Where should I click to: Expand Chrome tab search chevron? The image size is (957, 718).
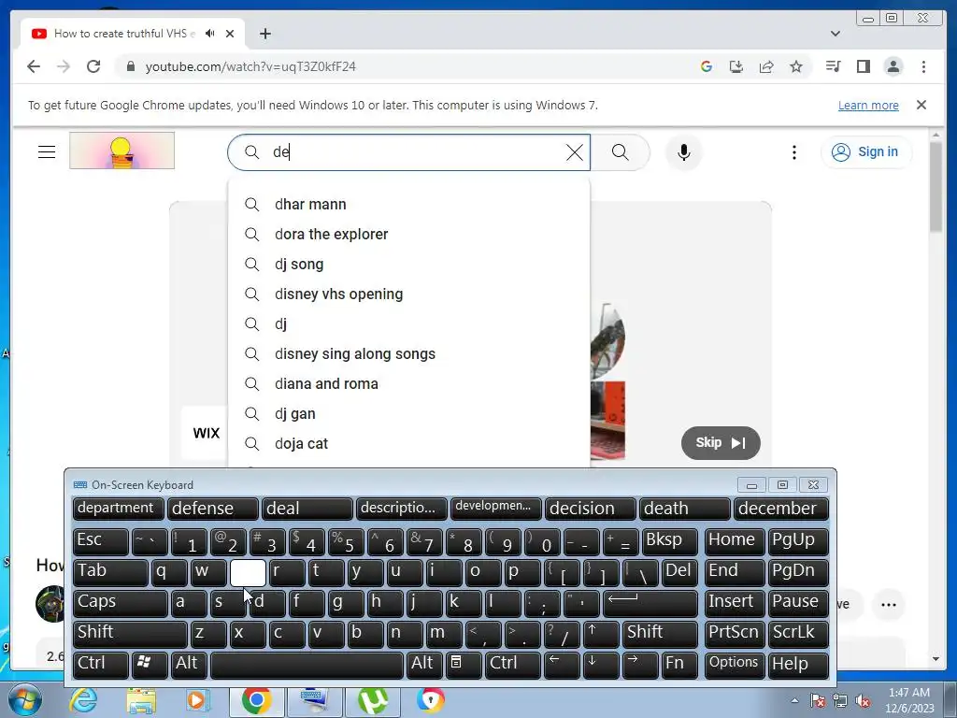click(836, 34)
